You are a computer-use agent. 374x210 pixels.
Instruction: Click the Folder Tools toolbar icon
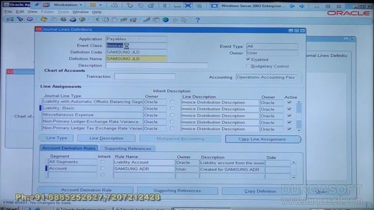(x=184, y=20)
